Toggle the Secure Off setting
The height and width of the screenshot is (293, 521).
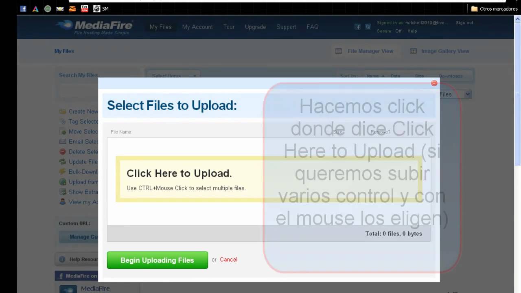pos(398,31)
